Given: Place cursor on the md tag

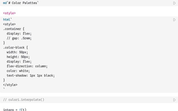Looking at the screenshot, I should (5, 3).
